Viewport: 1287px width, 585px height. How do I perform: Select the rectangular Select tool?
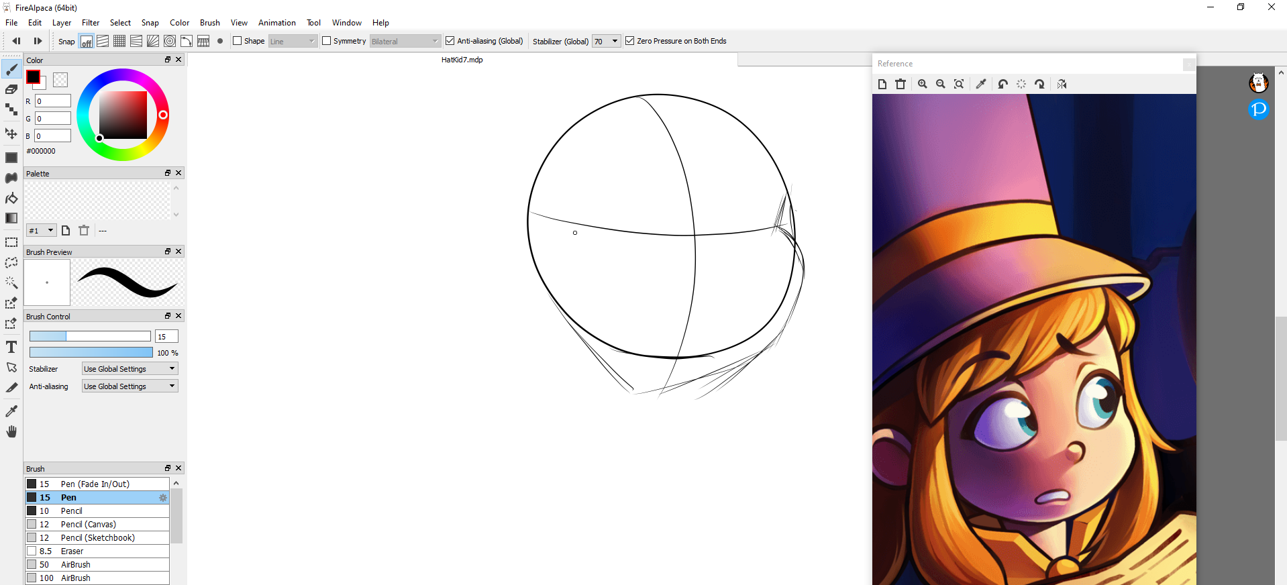pyautogui.click(x=11, y=242)
